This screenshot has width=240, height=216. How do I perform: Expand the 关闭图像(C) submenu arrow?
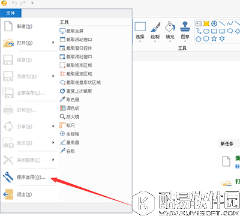(53, 160)
